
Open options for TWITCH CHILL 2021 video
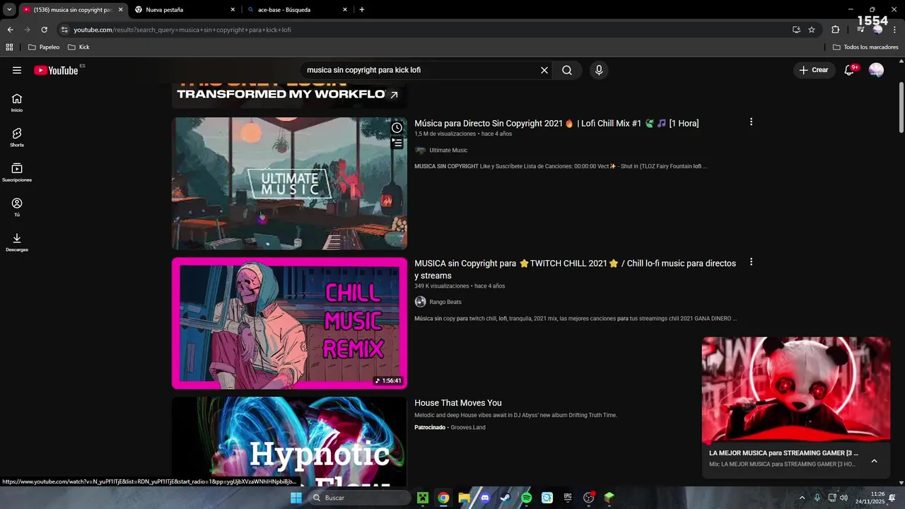(x=751, y=262)
